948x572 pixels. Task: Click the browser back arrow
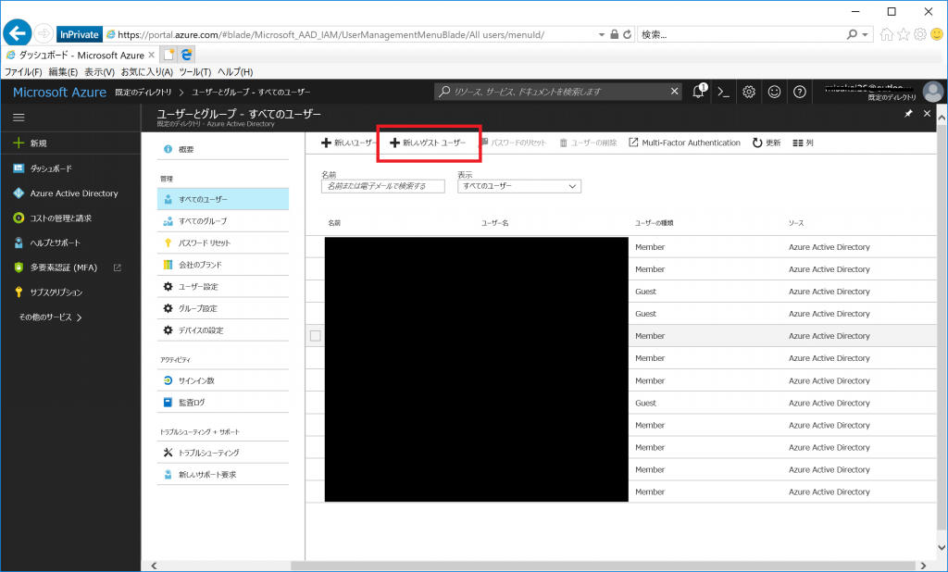tap(18, 33)
